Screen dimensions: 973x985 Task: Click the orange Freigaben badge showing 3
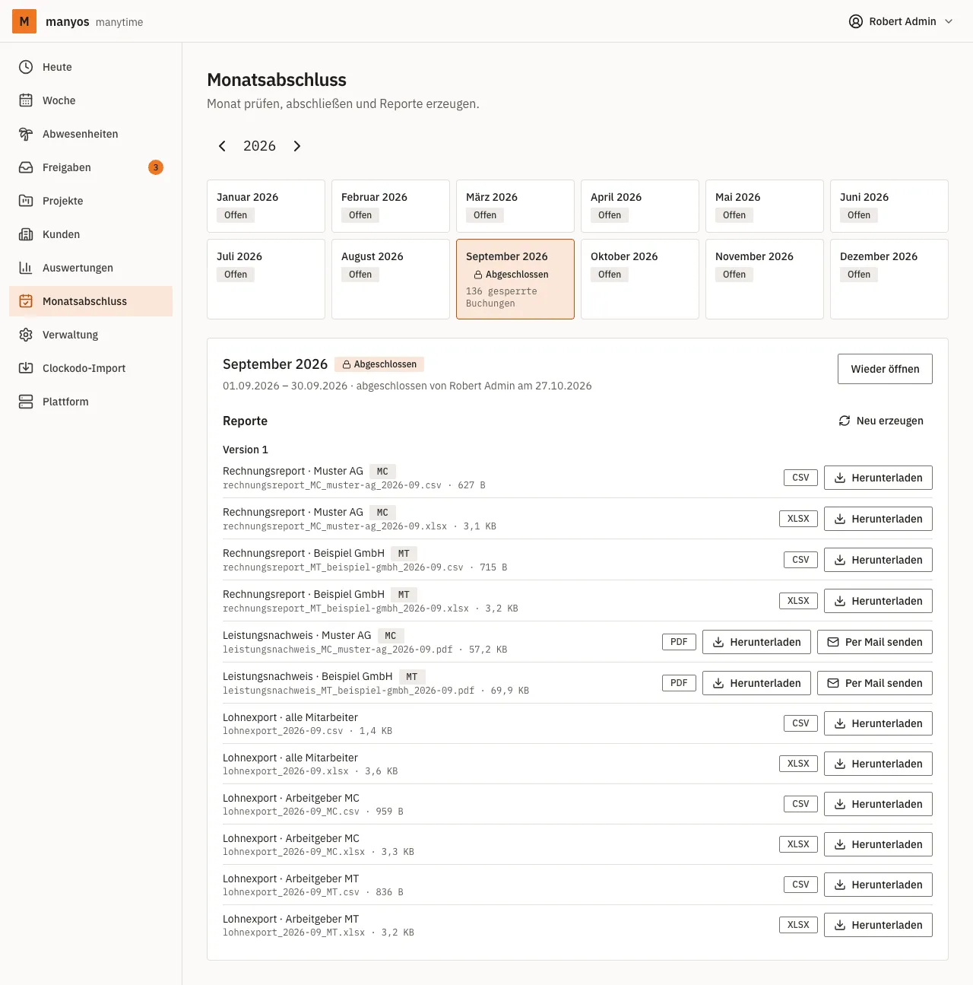[156, 167]
